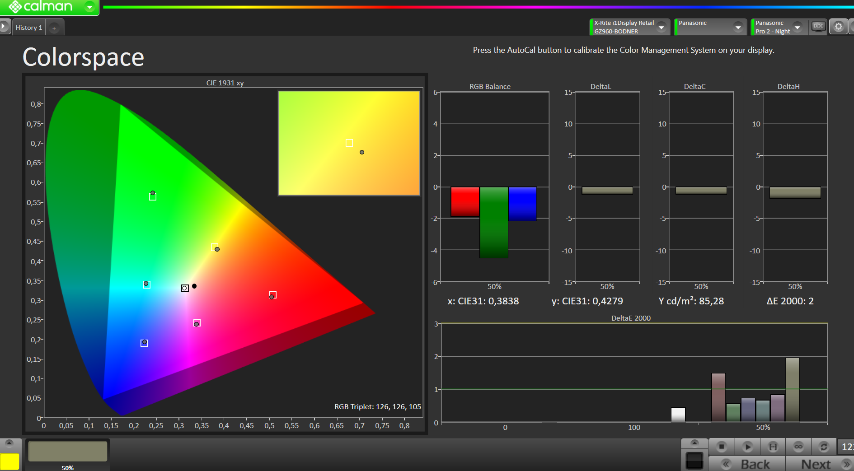Click the x: CIE31: 0,3838 readout
The image size is (854, 471).
click(483, 301)
